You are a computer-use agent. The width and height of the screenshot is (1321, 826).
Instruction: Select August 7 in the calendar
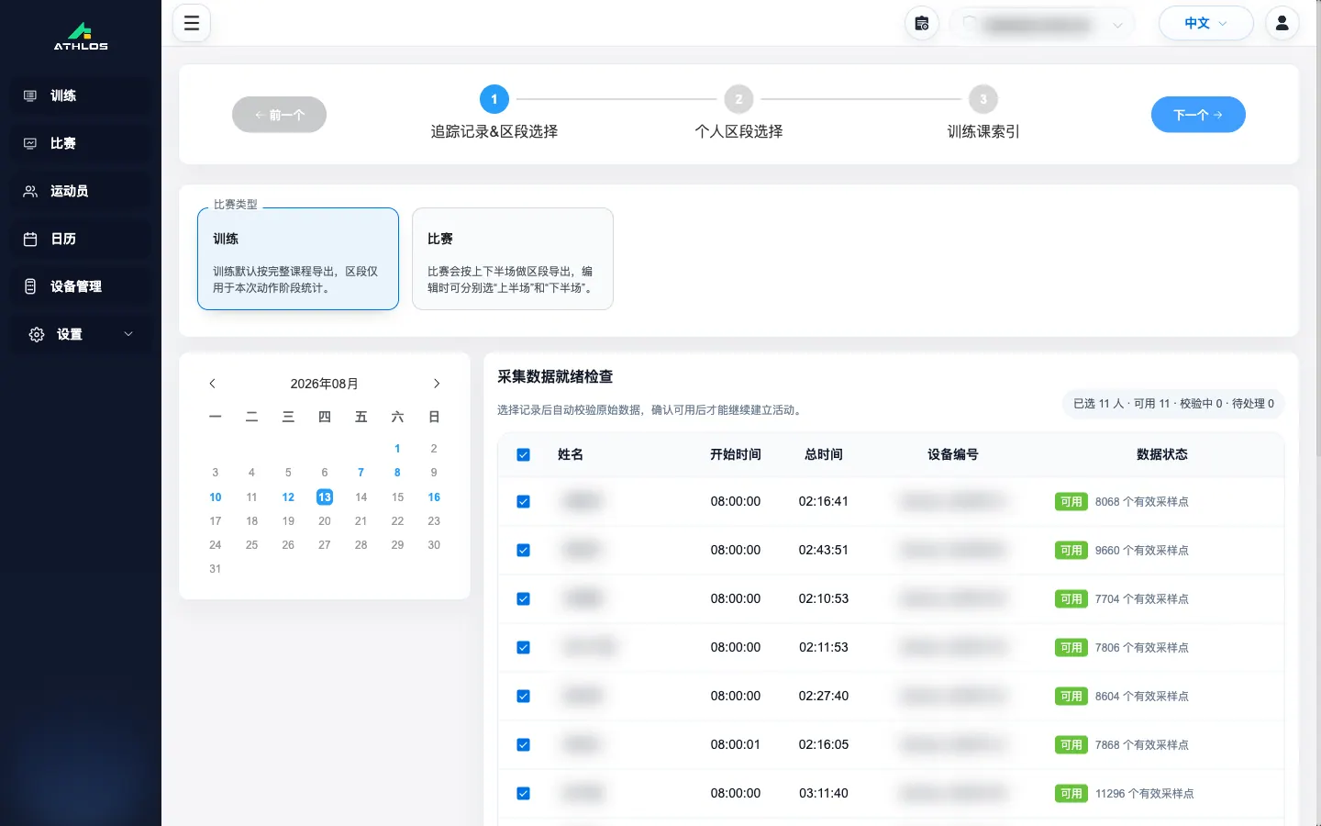click(x=361, y=473)
